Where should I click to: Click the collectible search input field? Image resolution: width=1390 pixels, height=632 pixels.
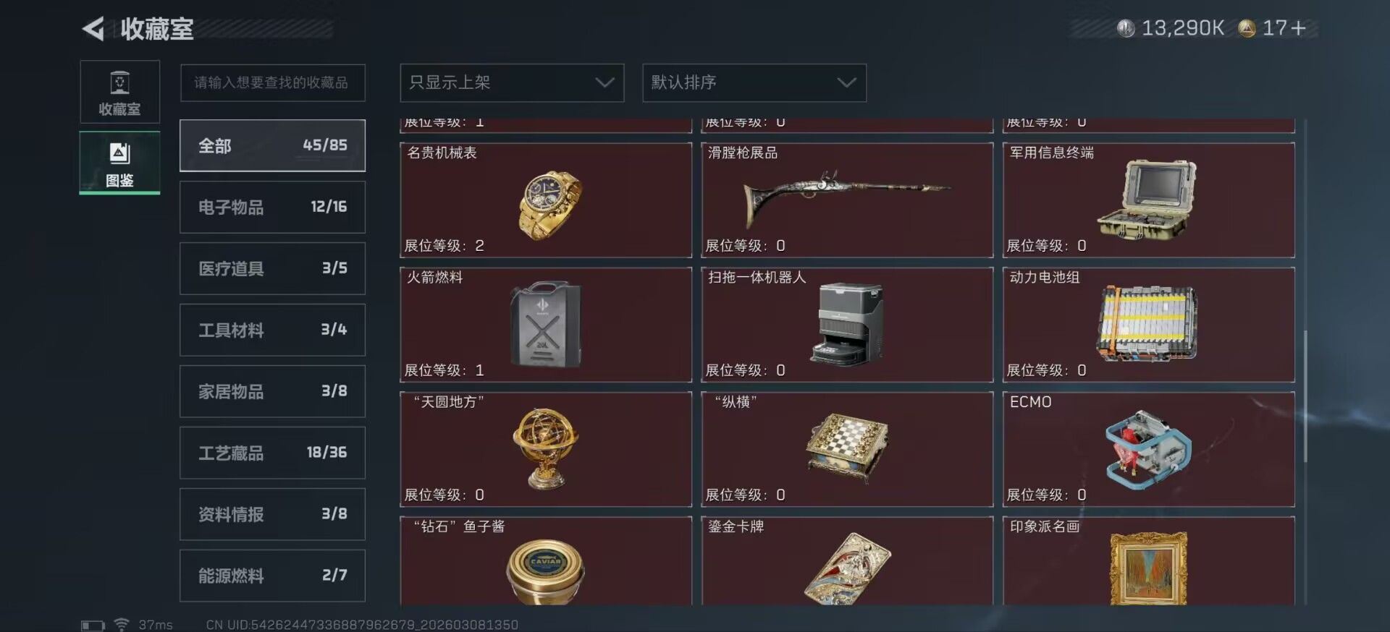tap(272, 82)
